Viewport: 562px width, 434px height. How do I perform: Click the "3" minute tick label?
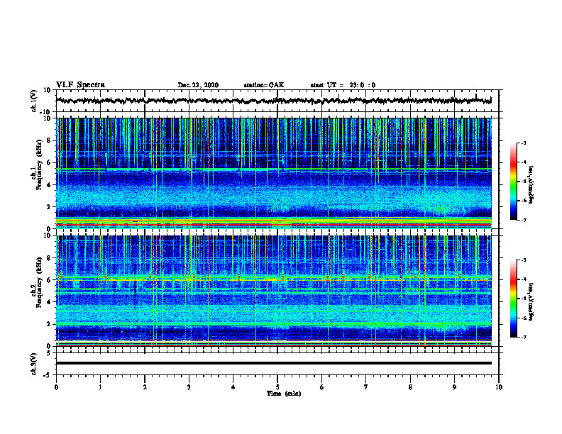point(189,387)
